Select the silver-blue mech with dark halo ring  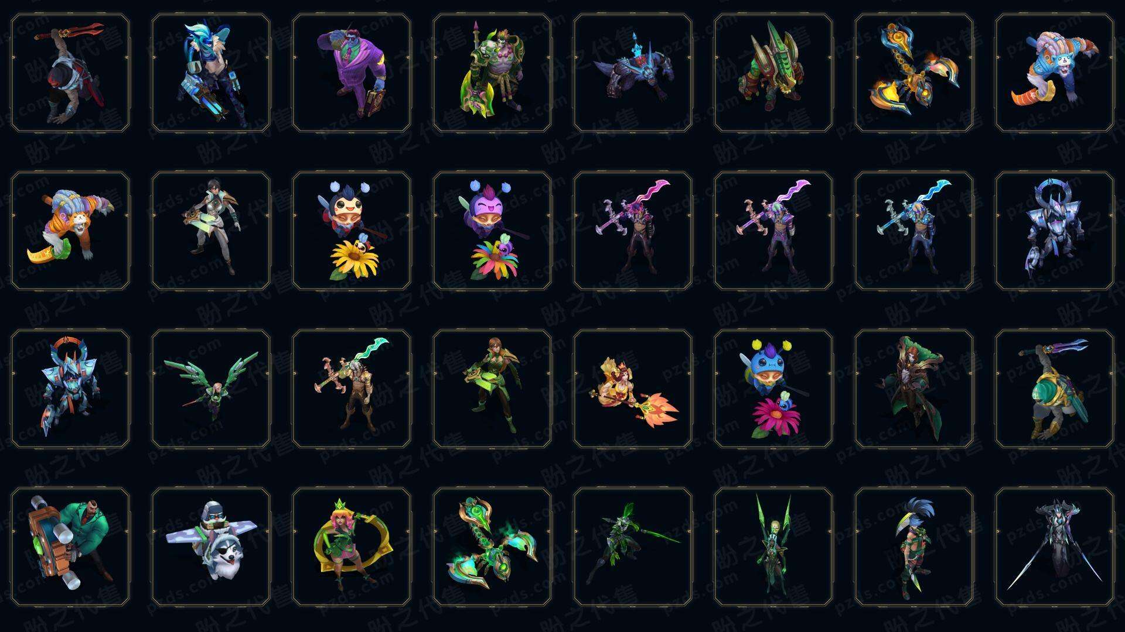1055,231
